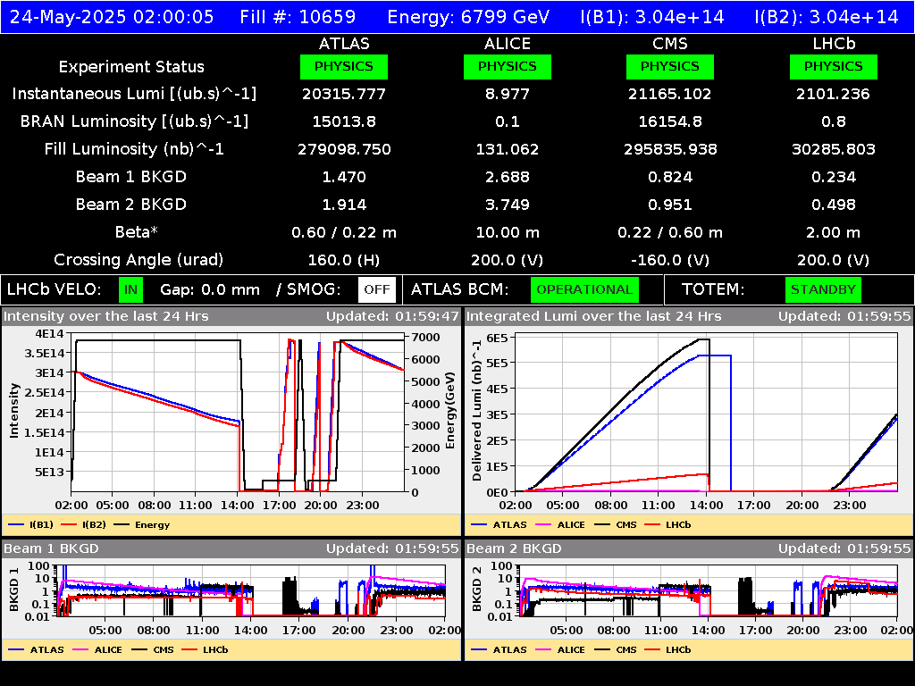Viewport: 915px width, 686px height.
Task: Click the Integrated Lumi over last 24 Hrs title
Action: point(594,316)
